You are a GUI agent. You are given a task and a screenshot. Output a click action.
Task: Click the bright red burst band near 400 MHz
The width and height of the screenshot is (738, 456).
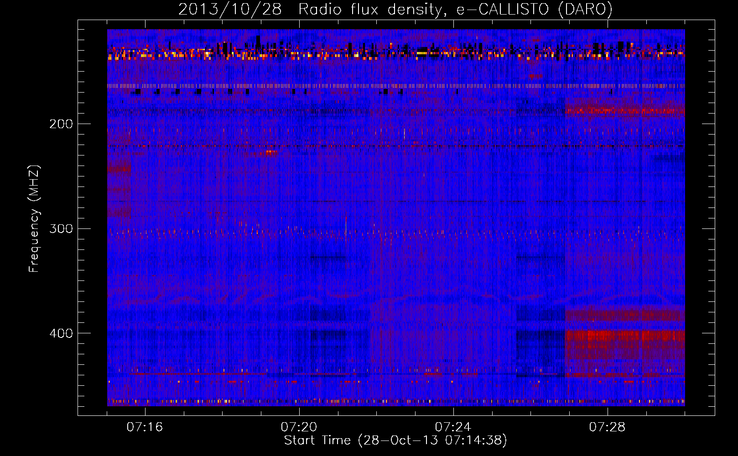tap(625, 337)
